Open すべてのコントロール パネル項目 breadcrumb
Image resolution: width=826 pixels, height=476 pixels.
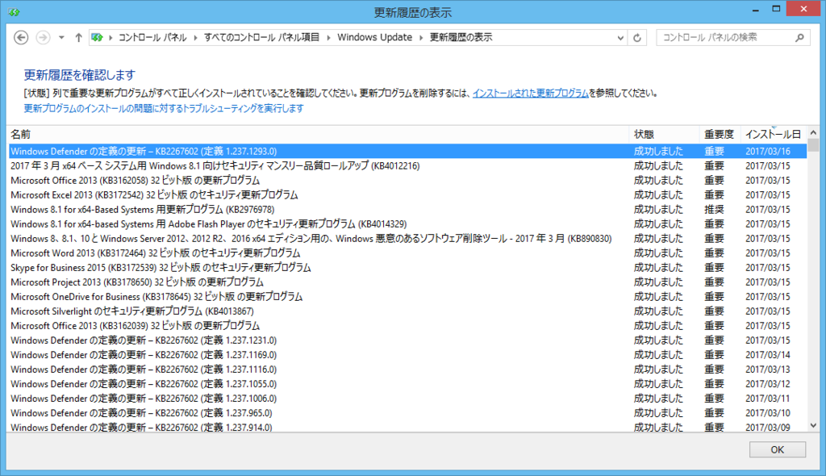[x=262, y=37]
